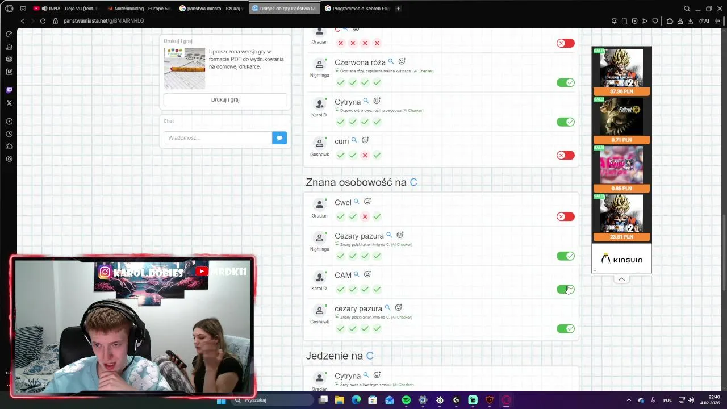
Task: Launch Microsoft Edge from the taskbar
Action: click(x=356, y=400)
